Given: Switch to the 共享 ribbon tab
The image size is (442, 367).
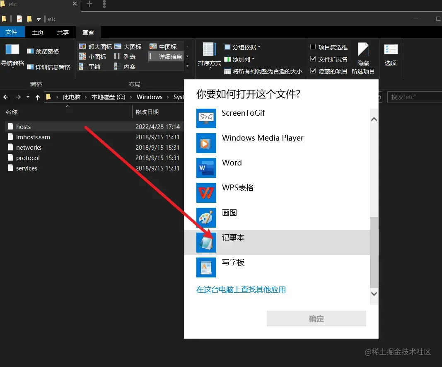Looking at the screenshot, I should [63, 32].
